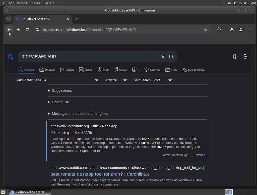
Task: Open the Rdesktop - ArchWiki result
Action: tap(72, 133)
